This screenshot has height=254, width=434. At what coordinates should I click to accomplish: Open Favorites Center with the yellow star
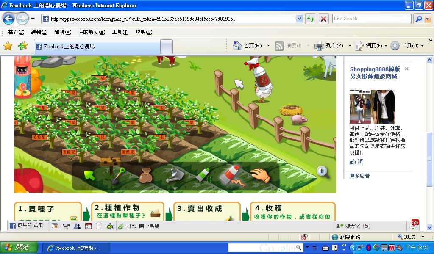coord(8,46)
